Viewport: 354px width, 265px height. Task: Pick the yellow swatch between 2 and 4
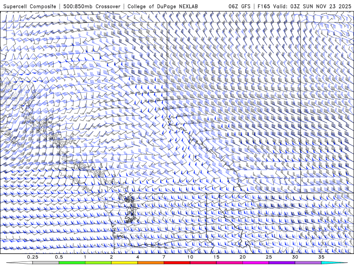124,263
